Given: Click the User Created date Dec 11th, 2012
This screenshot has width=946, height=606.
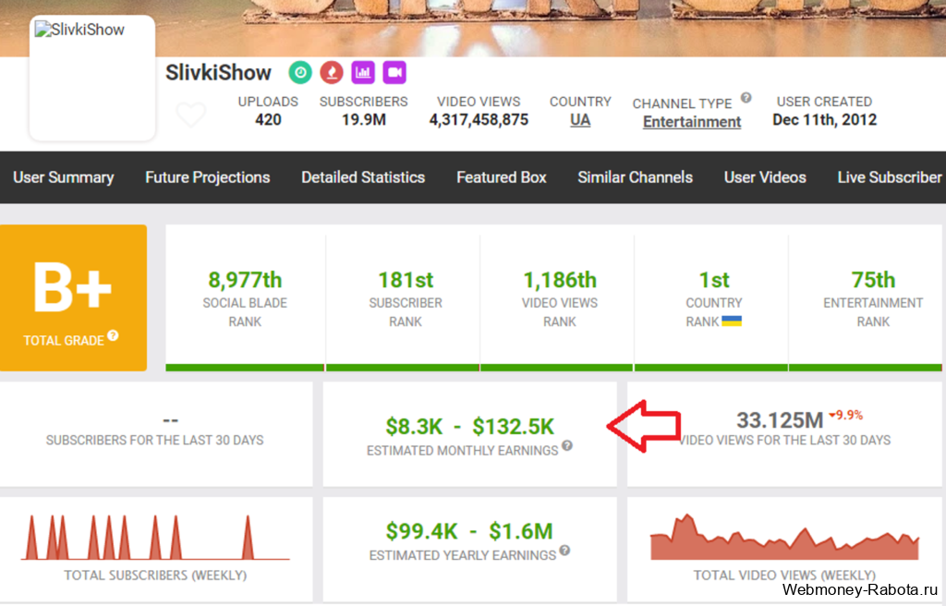Looking at the screenshot, I should 825,119.
